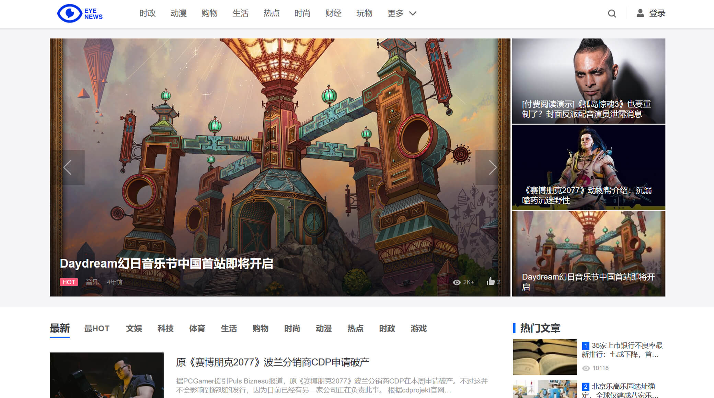Screen dimensions: 714x398
Task: Expand the 更多 dropdown chevron
Action: tap(413, 13)
